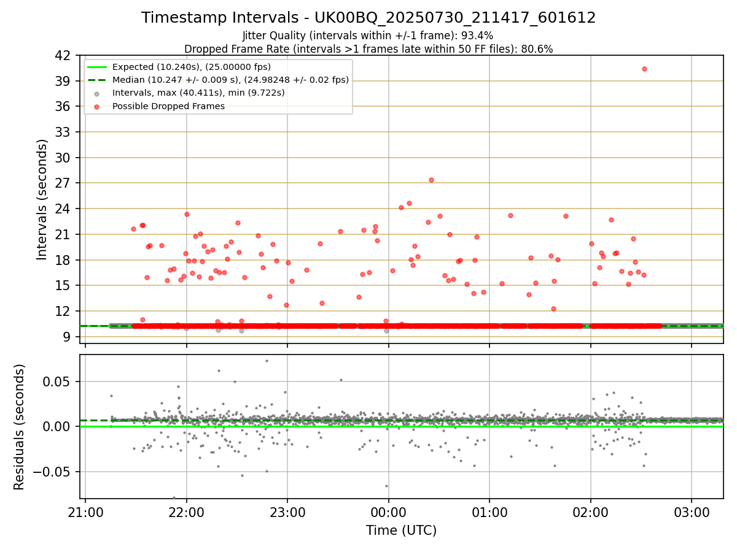The width and height of the screenshot is (737, 552).
Task: Click the "Possible Dropped Frames" legend entry
Action: pyautogui.click(x=168, y=106)
